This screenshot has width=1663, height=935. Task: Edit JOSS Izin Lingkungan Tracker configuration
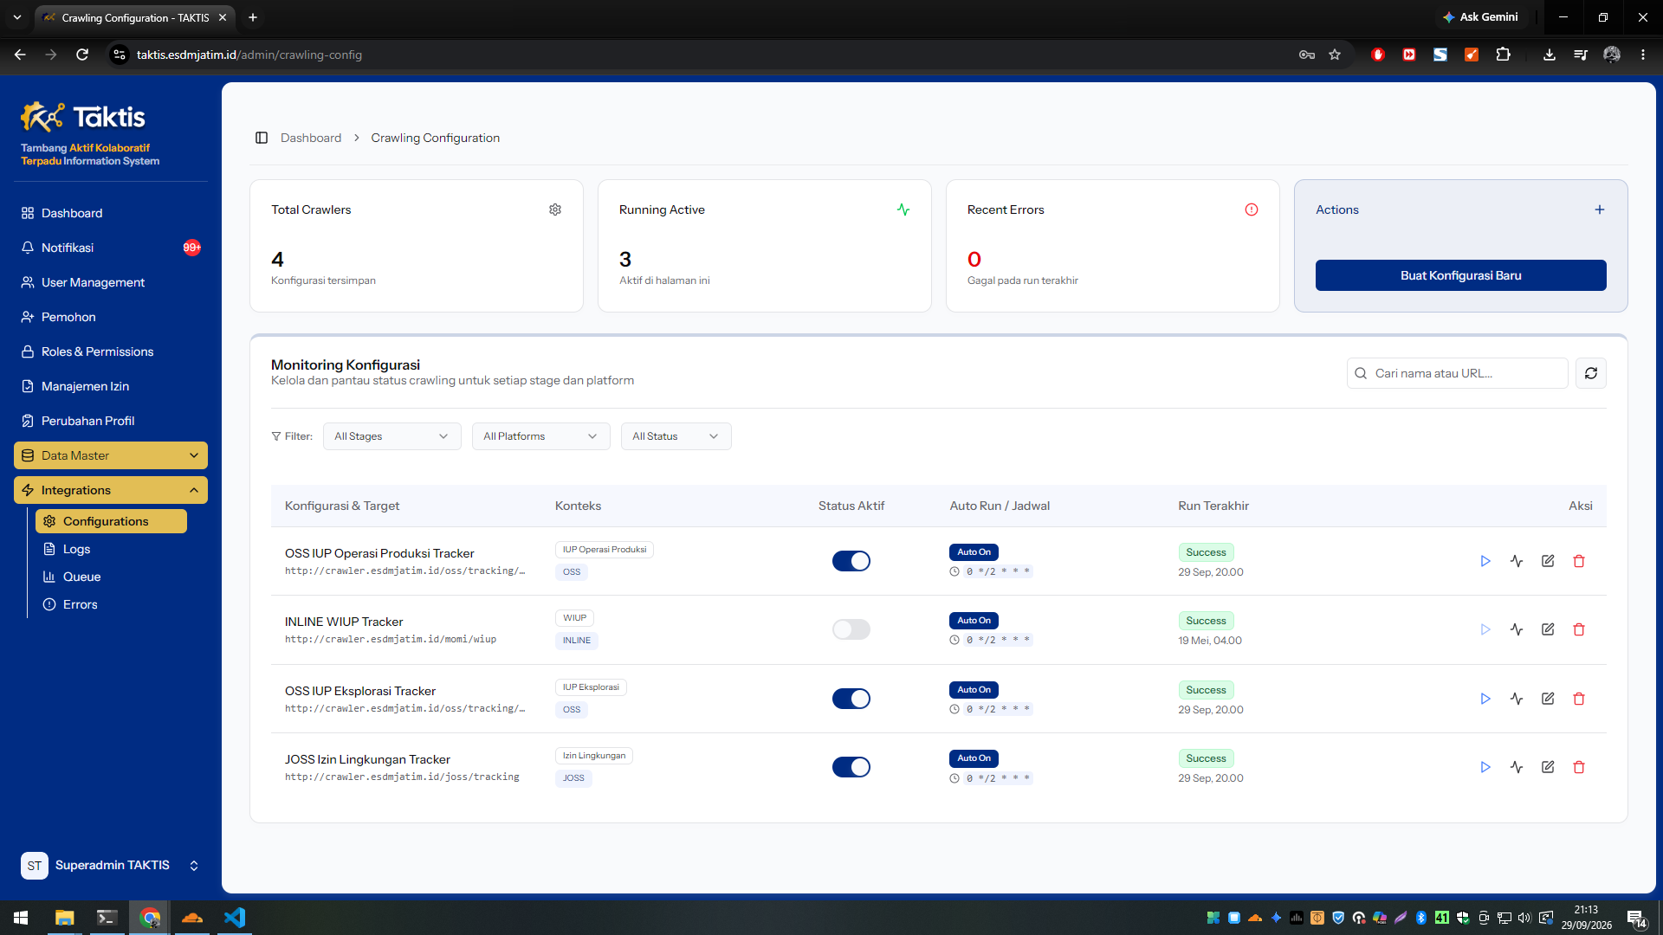pyautogui.click(x=1548, y=767)
